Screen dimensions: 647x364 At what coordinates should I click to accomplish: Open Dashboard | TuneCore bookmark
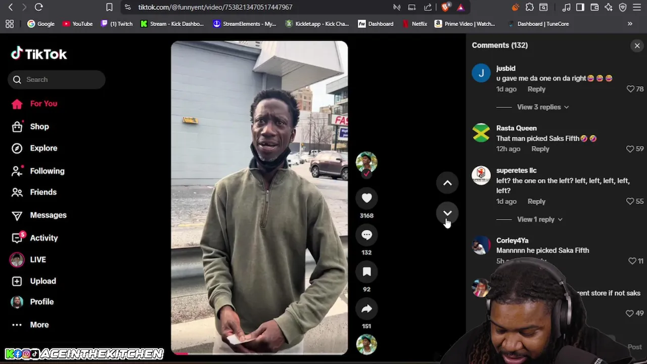click(x=538, y=24)
